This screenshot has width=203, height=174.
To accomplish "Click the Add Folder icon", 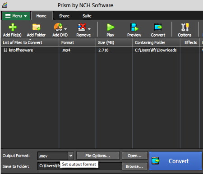I will point(37,27).
